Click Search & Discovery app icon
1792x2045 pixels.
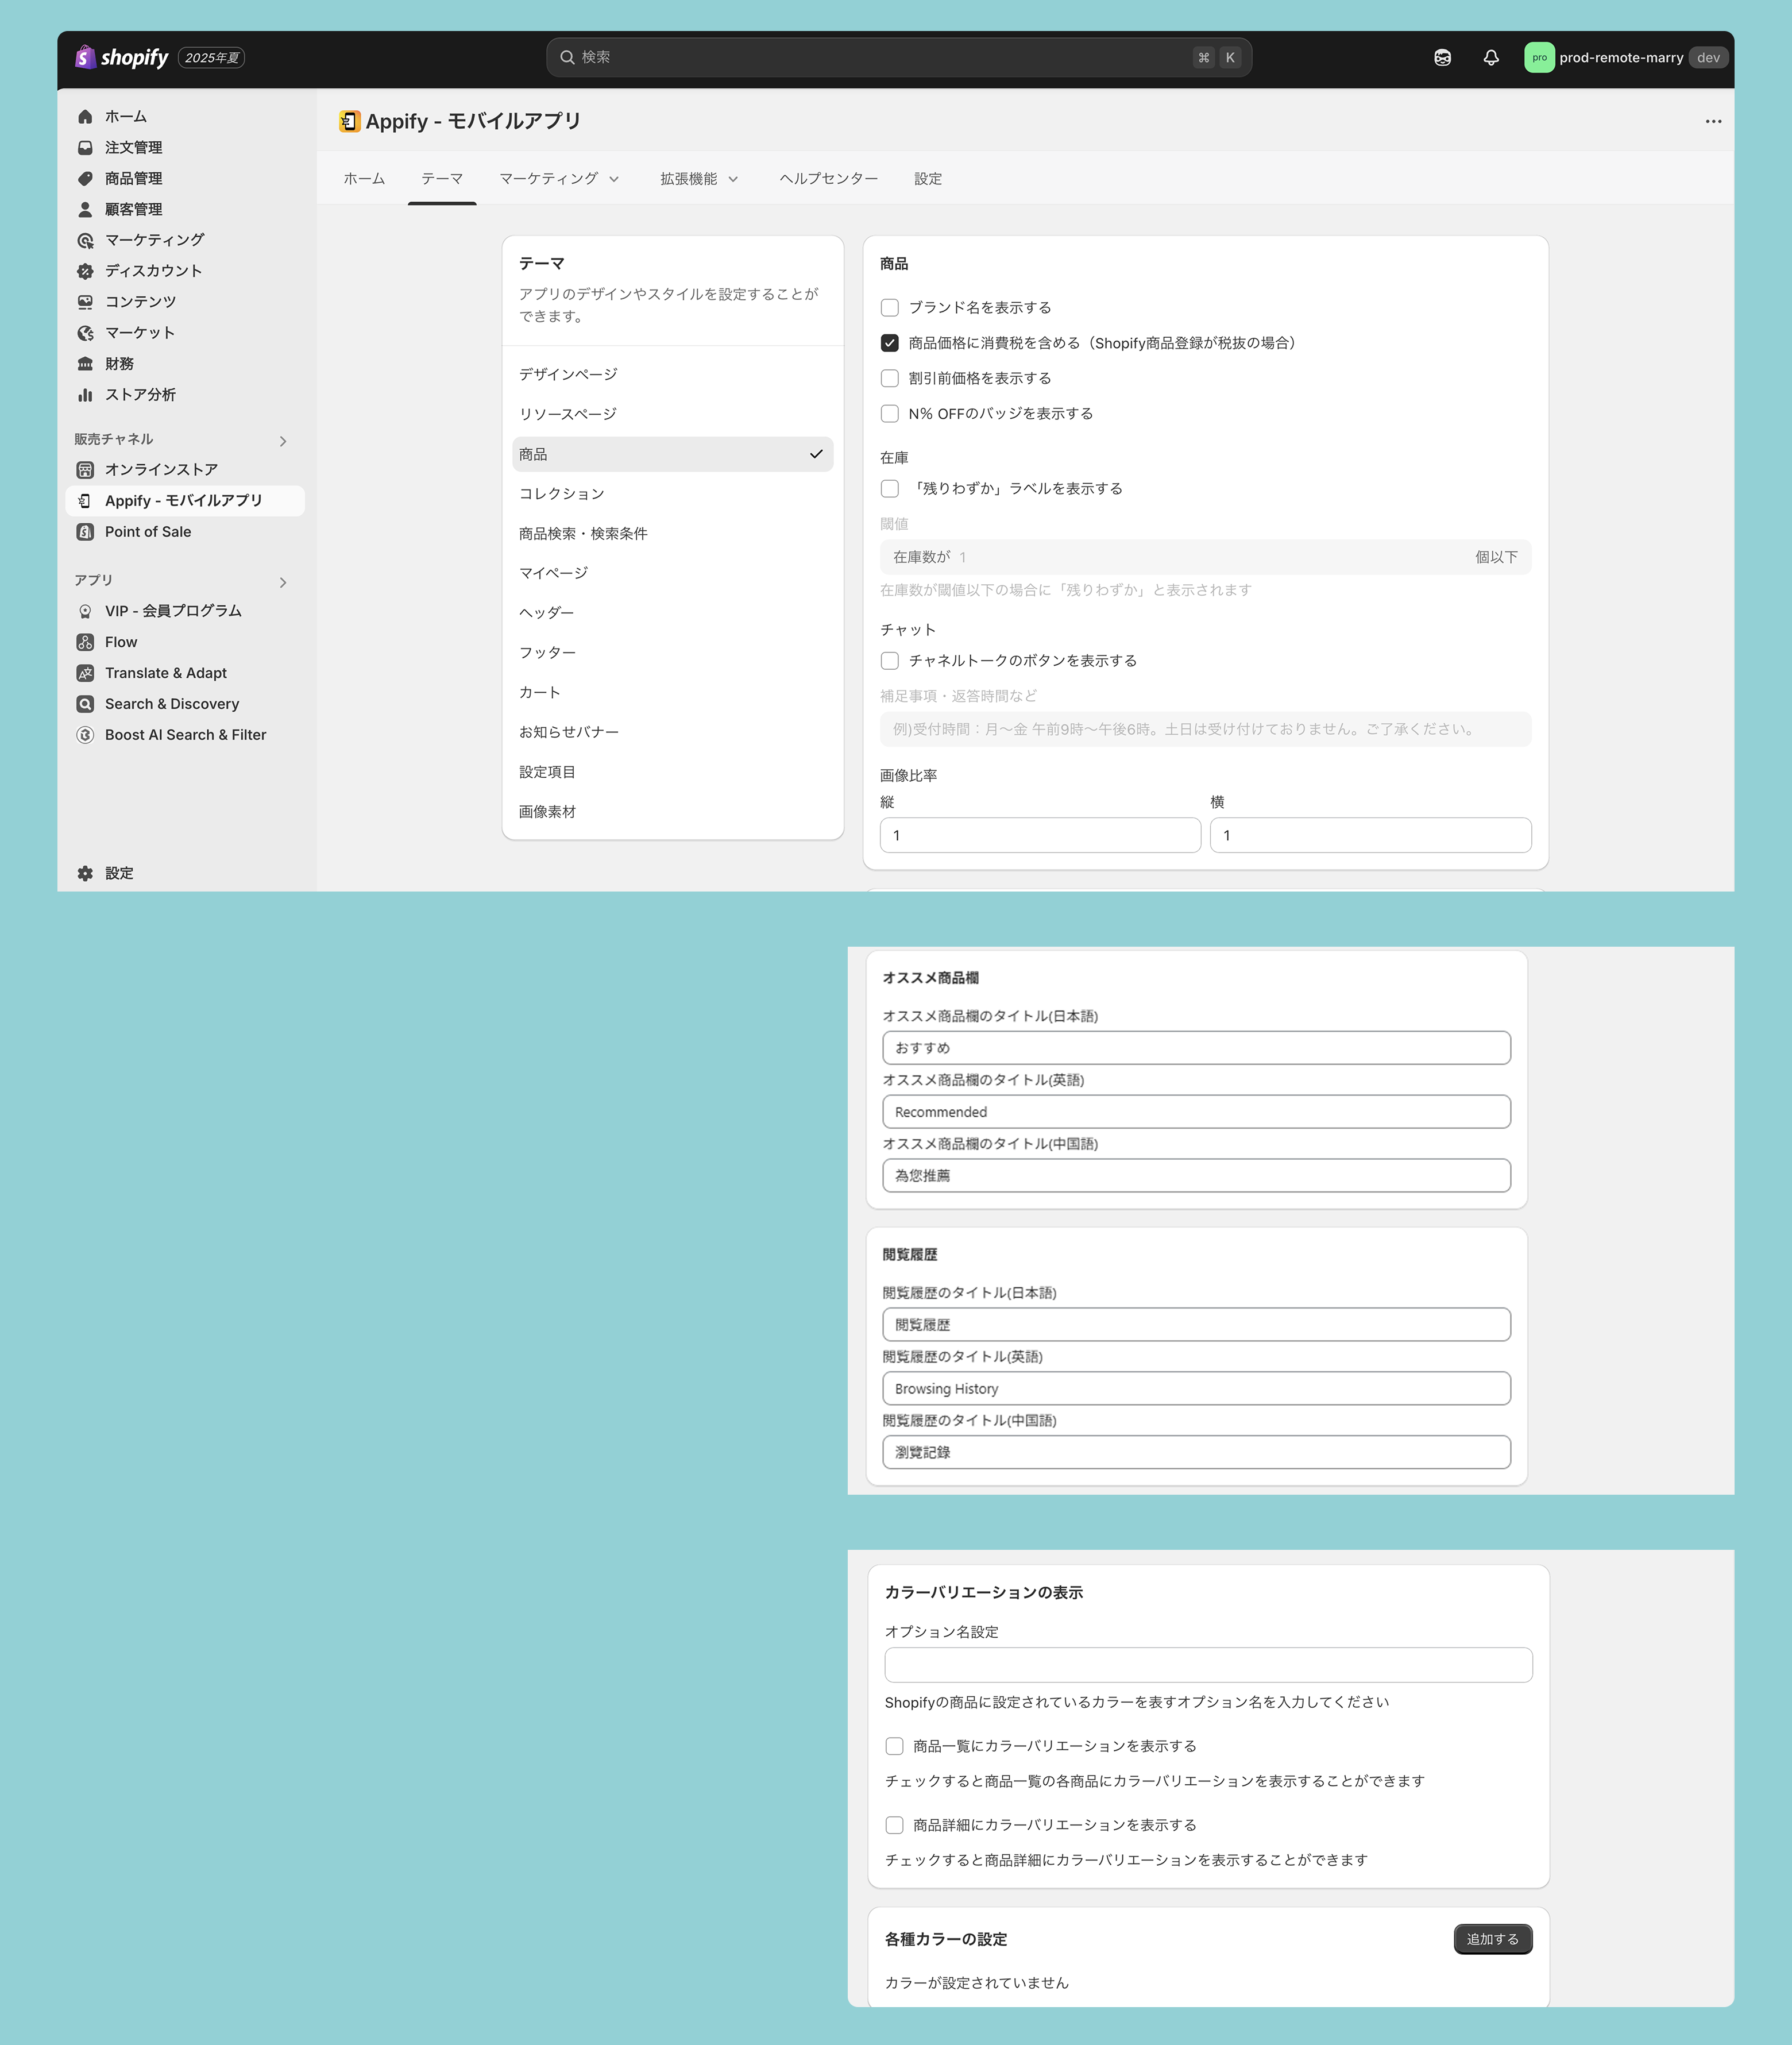[85, 704]
